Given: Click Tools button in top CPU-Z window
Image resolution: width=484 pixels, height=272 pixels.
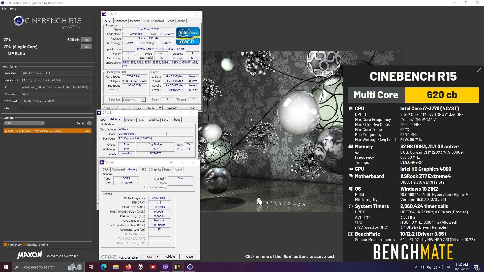Looking at the screenshot, I should click(151, 108).
